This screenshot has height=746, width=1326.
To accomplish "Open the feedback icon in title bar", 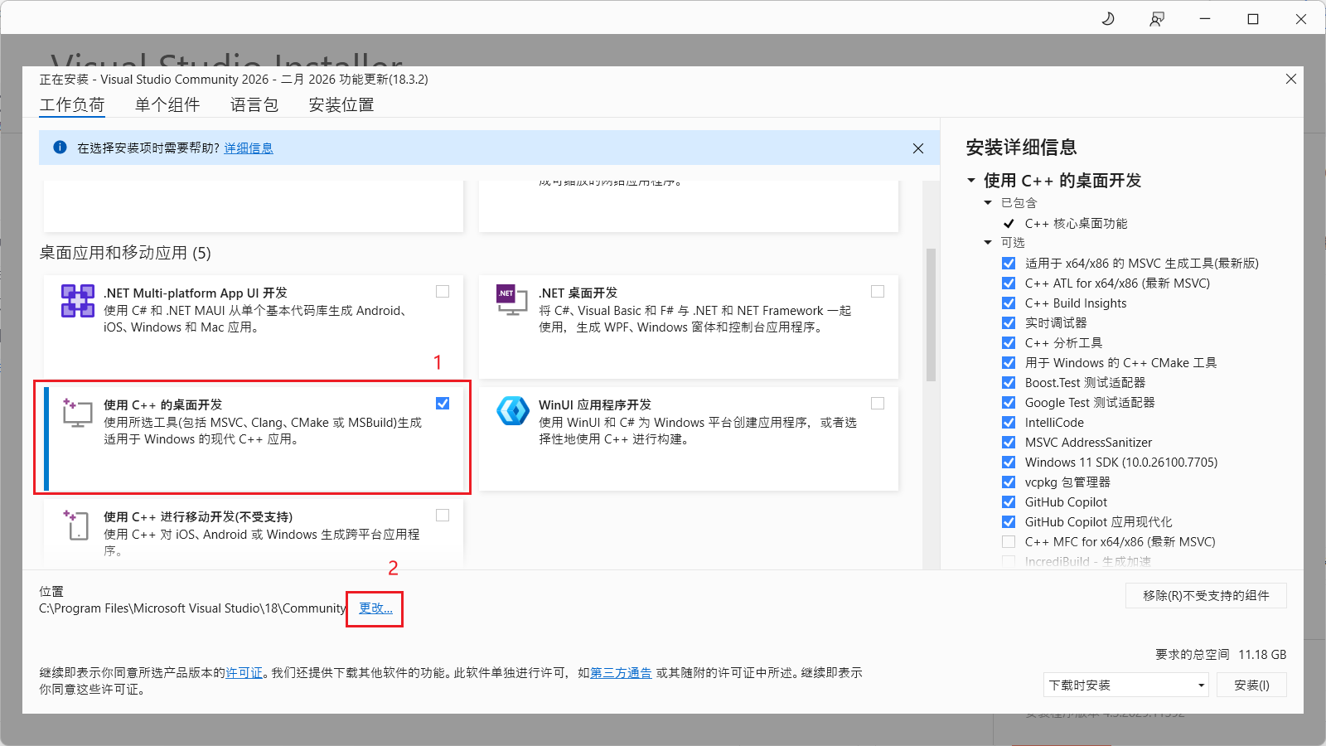I will pyautogui.click(x=1157, y=18).
